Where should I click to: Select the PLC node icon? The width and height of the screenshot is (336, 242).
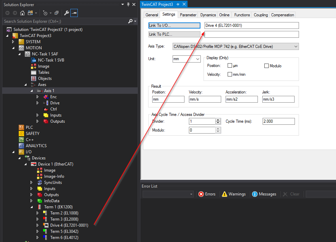point(21,127)
